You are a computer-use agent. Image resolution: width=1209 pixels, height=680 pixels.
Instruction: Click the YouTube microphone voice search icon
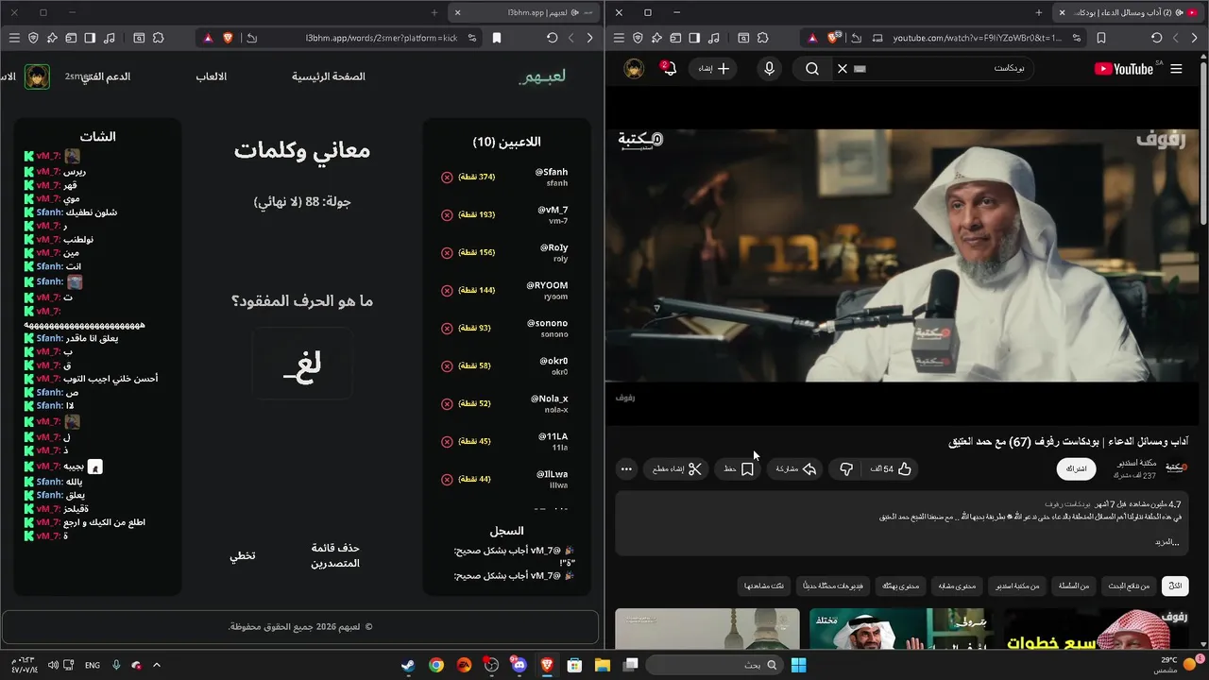coord(769,69)
